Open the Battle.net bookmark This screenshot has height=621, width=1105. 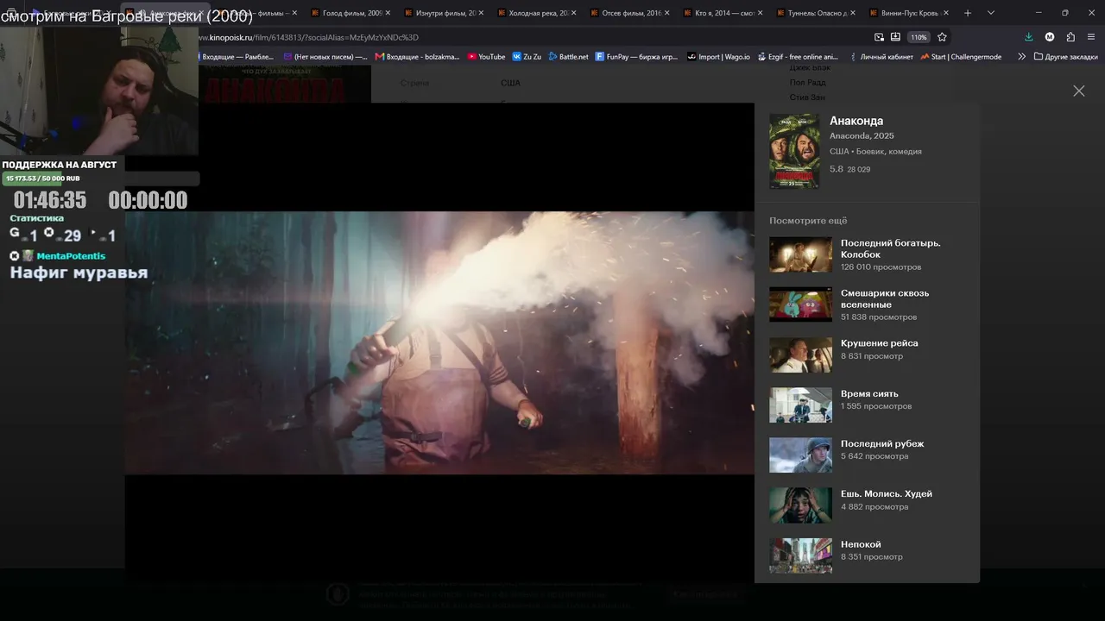click(x=569, y=57)
